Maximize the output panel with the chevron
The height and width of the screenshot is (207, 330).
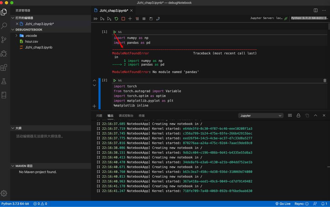(315, 116)
